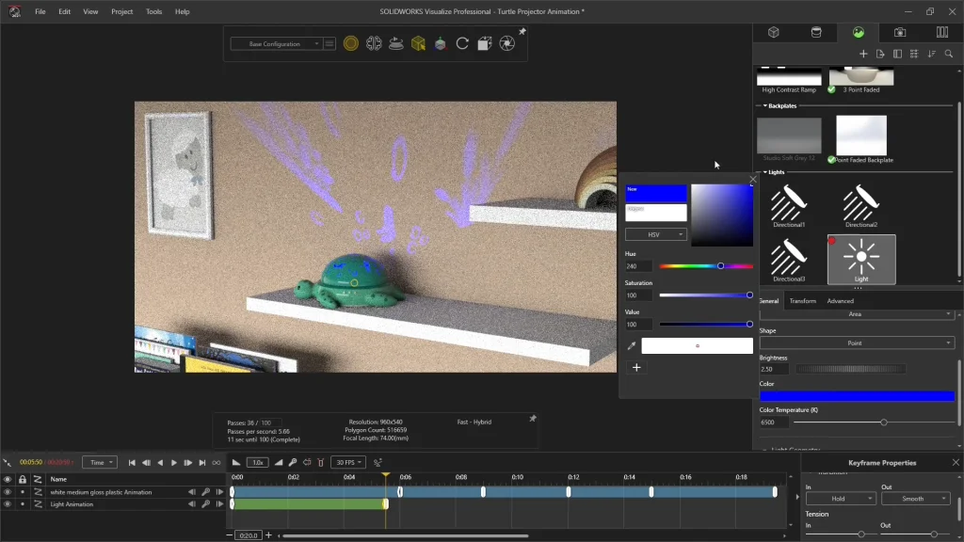Switch to the Transform tab

pyautogui.click(x=802, y=301)
